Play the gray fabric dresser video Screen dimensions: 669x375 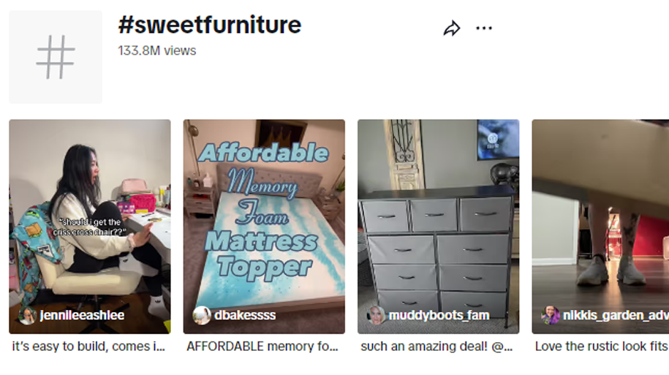[438, 227]
